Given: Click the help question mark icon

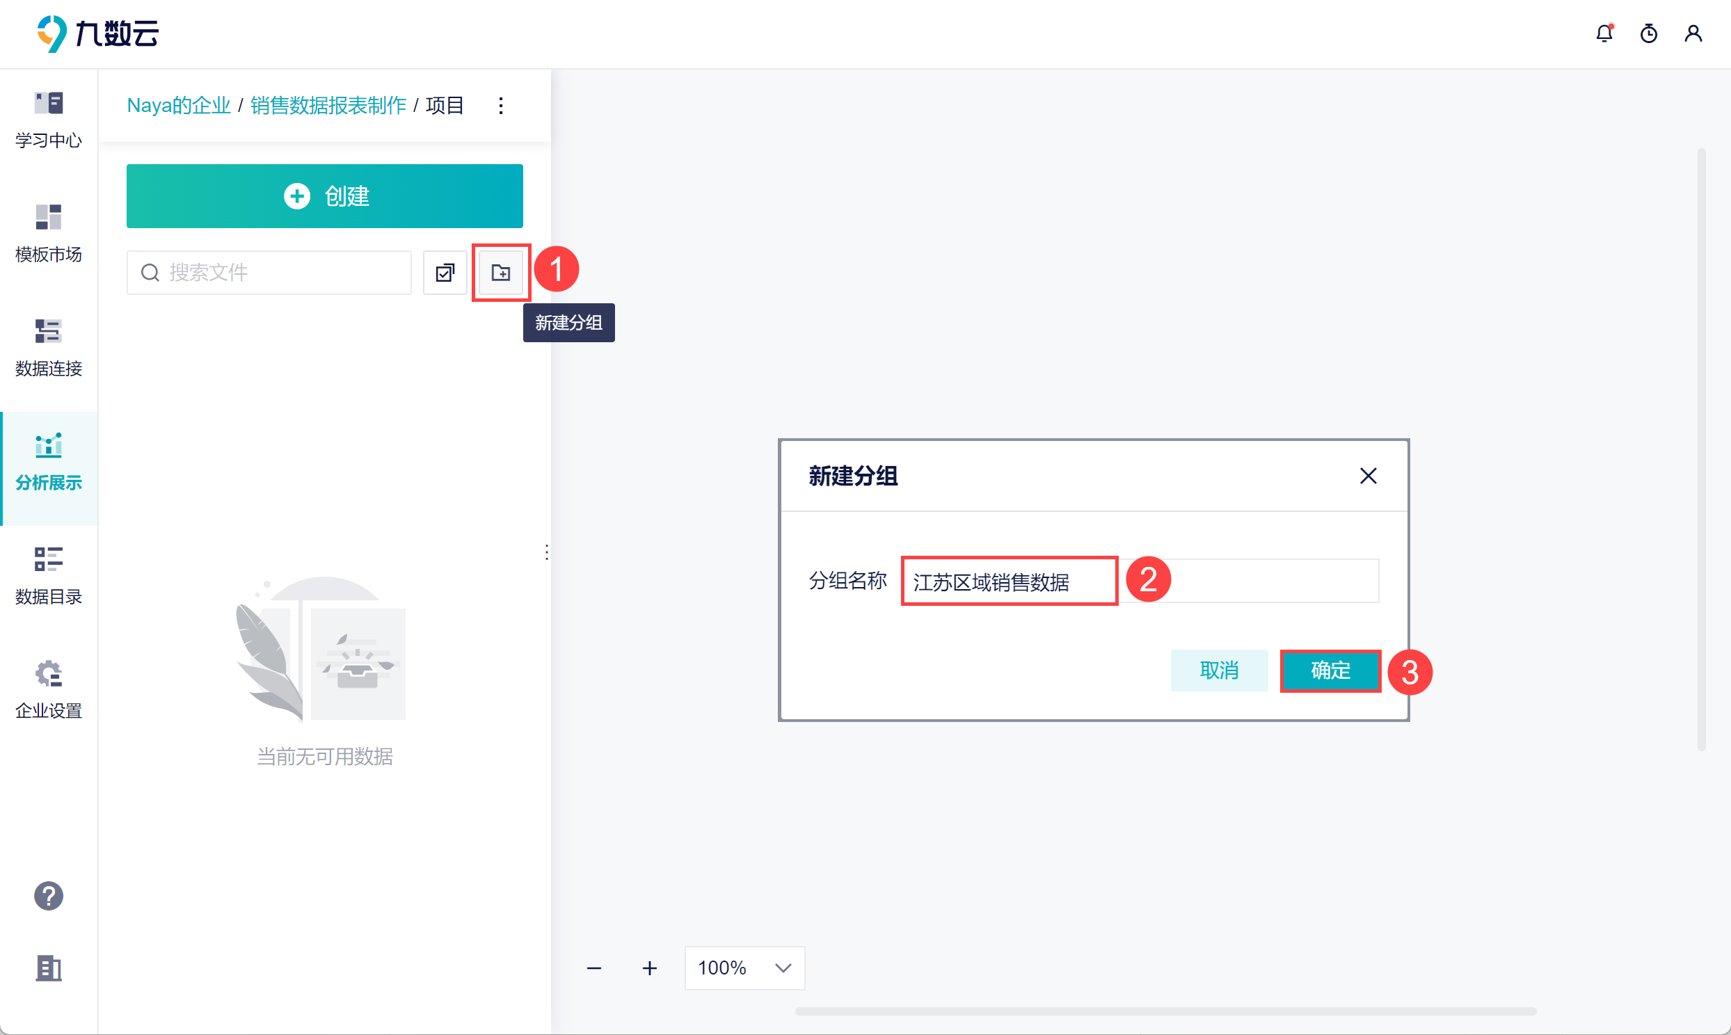Looking at the screenshot, I should pos(48,896).
